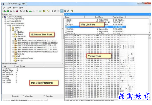This screenshot has height=105, width=152.
Task: Click the $BadClus file icon in tree
Action: pyautogui.click(x=15, y=32)
